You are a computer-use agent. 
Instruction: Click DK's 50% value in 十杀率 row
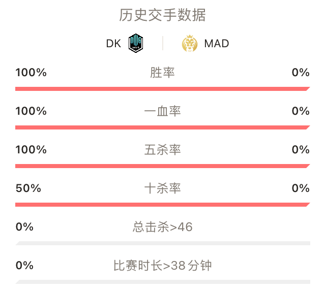28,188
